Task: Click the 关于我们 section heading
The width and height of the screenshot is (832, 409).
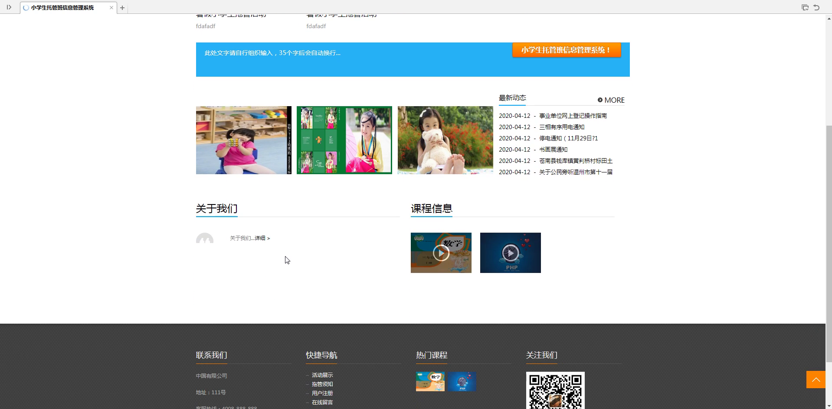Action: tap(216, 208)
